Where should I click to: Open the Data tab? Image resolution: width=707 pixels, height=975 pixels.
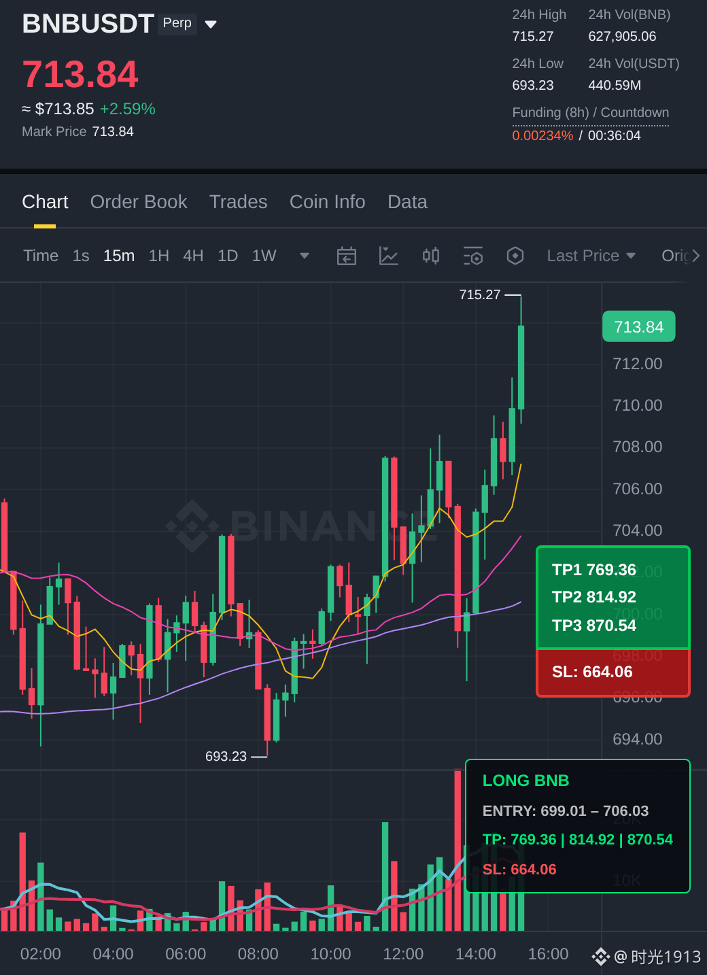click(x=407, y=202)
